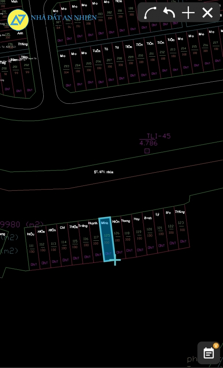This screenshot has width=223, height=368.
Task: Close the drawing toolbar with X
Action: click(208, 13)
